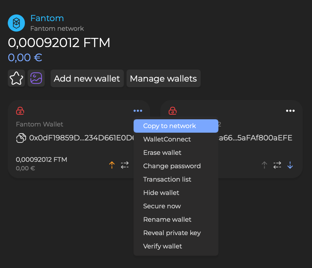Click the blue 0,00 € header value
The height and width of the screenshot is (268, 312).
point(25,58)
